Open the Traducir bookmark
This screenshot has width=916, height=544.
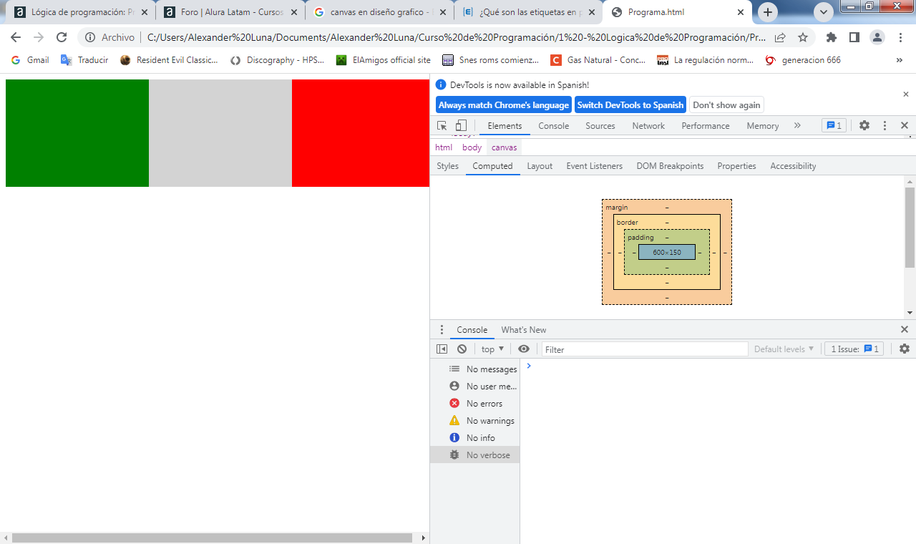84,60
